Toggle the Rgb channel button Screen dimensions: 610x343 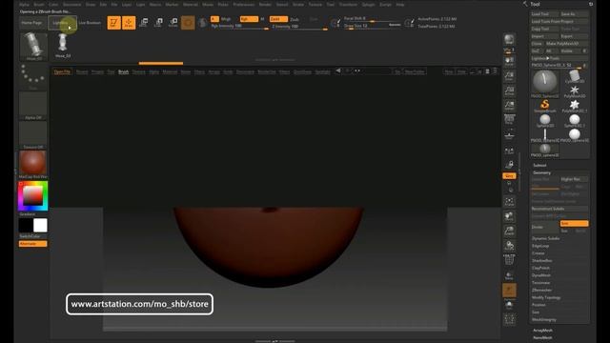249,19
